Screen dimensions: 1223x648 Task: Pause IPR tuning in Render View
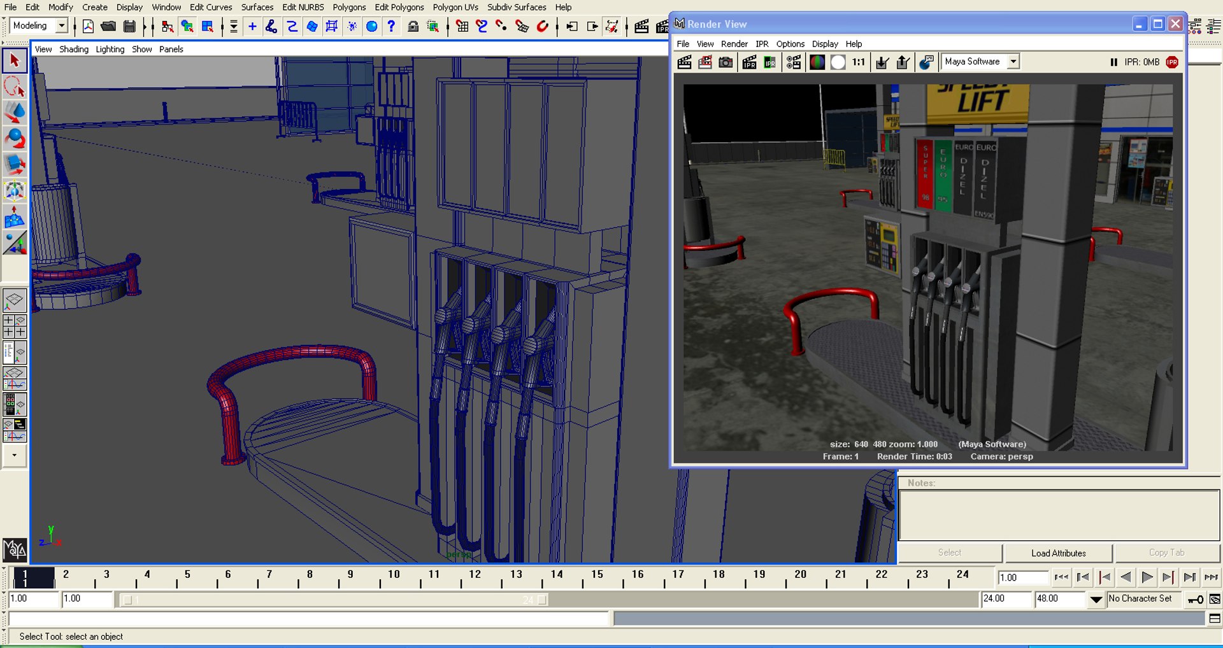(1113, 62)
